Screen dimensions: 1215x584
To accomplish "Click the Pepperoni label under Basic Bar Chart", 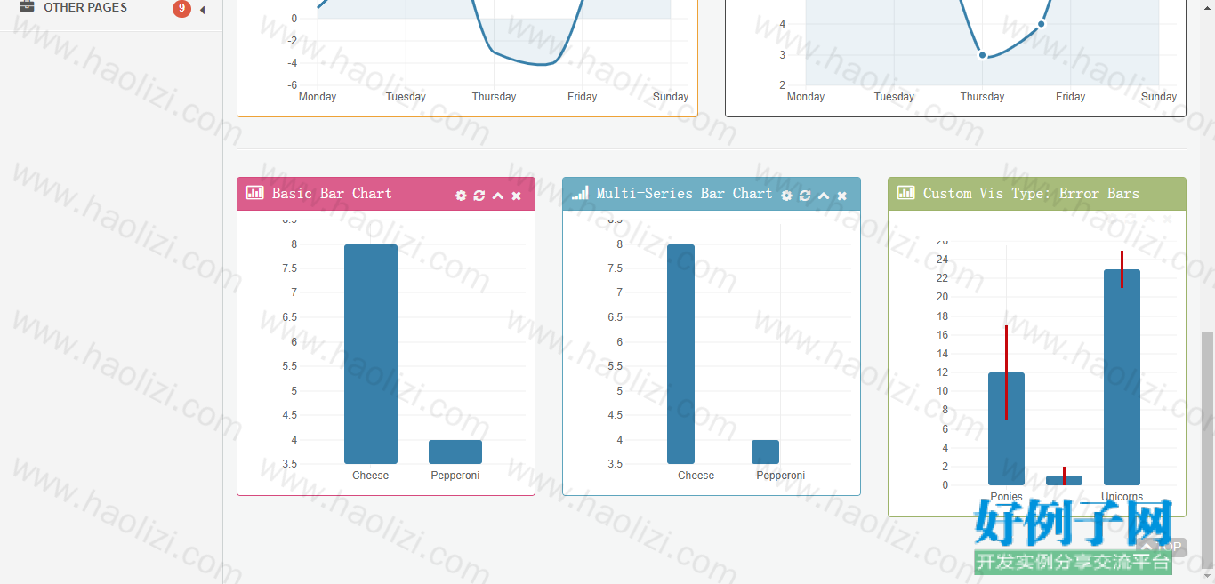I will [455, 476].
